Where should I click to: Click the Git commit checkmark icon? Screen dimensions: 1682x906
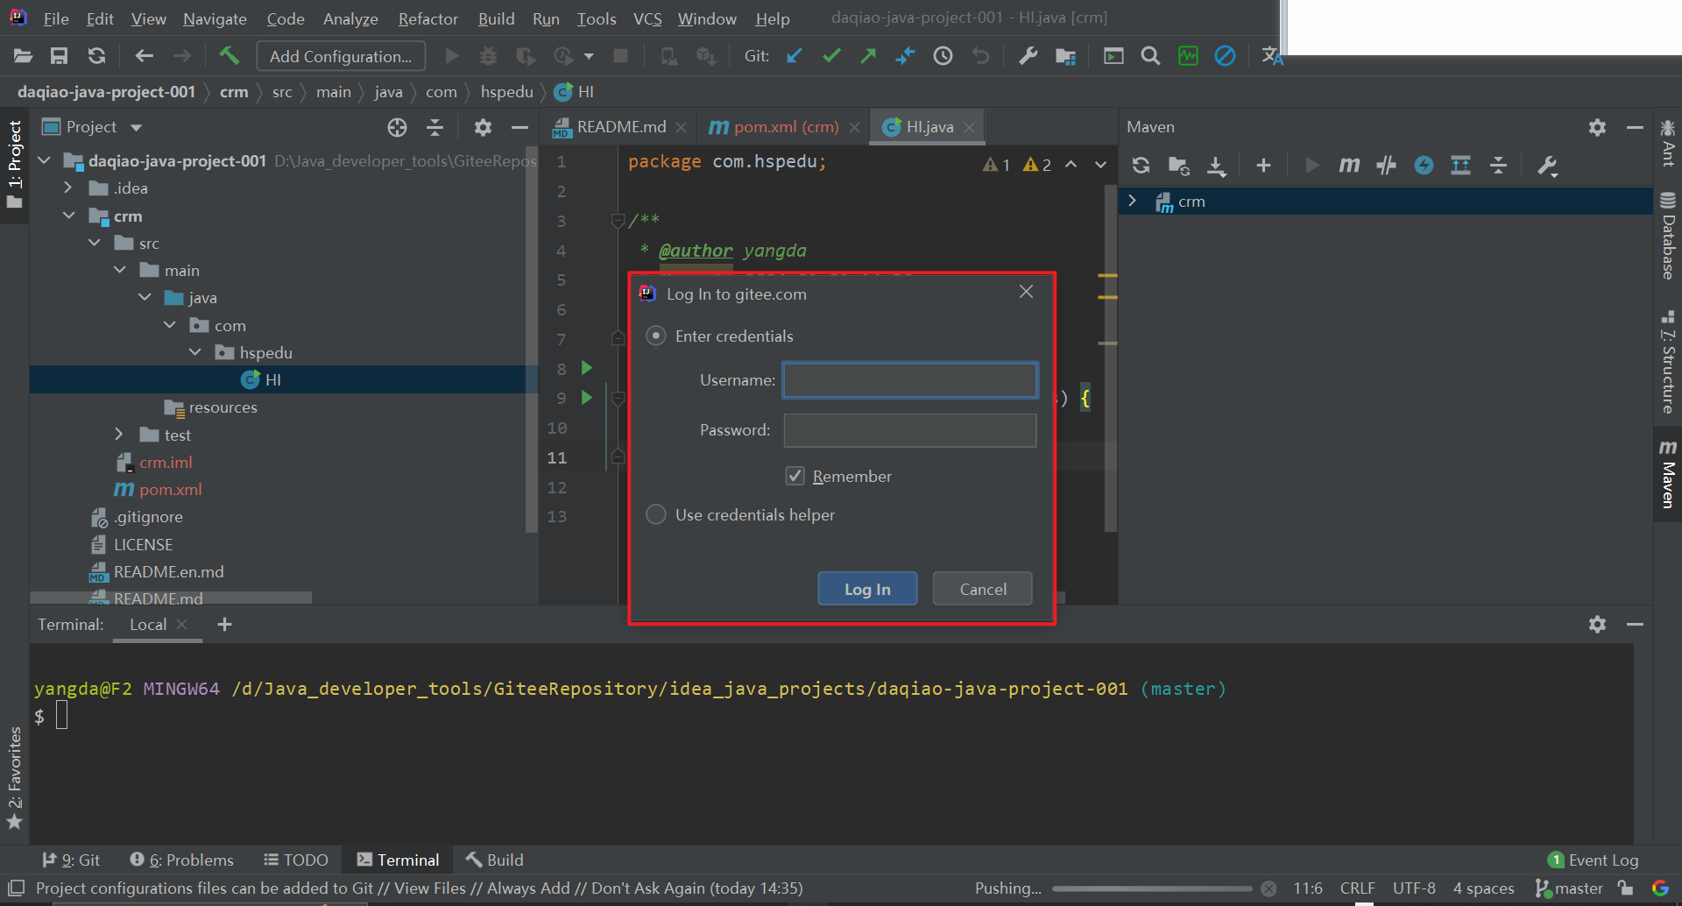(831, 56)
